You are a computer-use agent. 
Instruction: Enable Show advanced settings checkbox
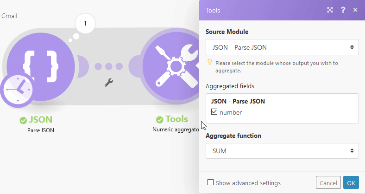coord(210,182)
